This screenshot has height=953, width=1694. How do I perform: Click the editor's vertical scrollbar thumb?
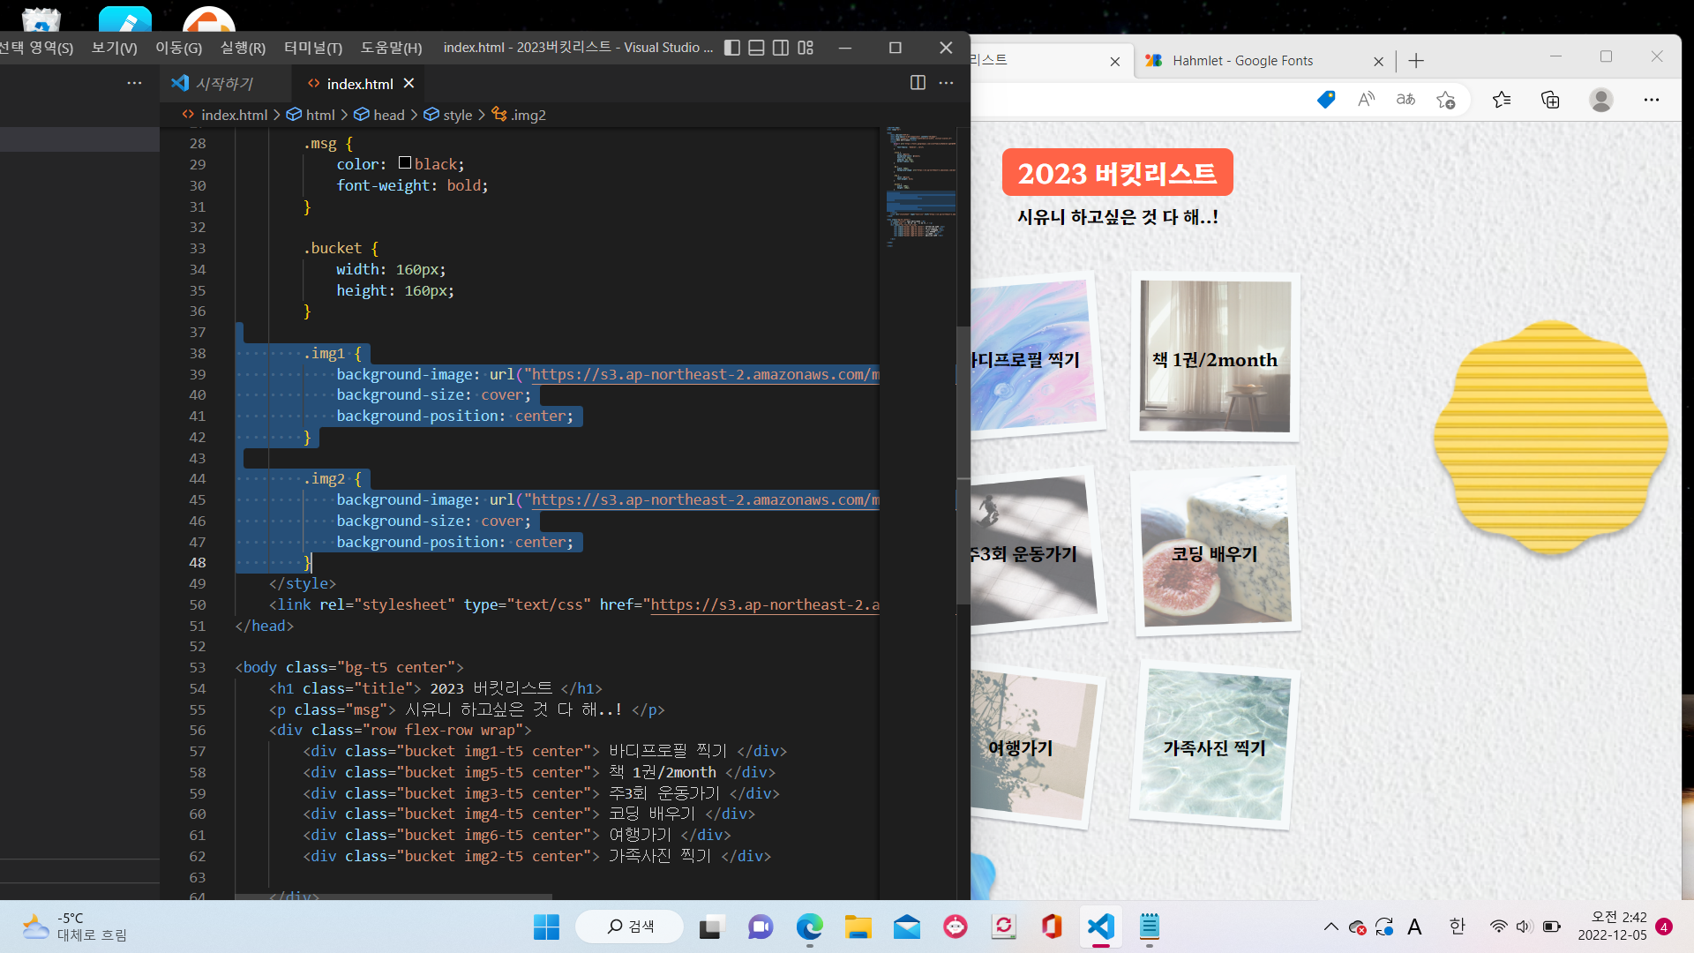[x=963, y=465]
